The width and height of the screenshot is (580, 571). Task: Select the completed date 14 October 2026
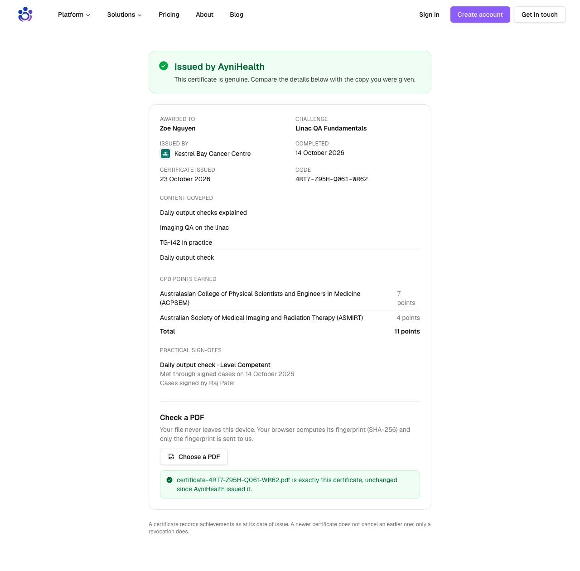tap(320, 153)
